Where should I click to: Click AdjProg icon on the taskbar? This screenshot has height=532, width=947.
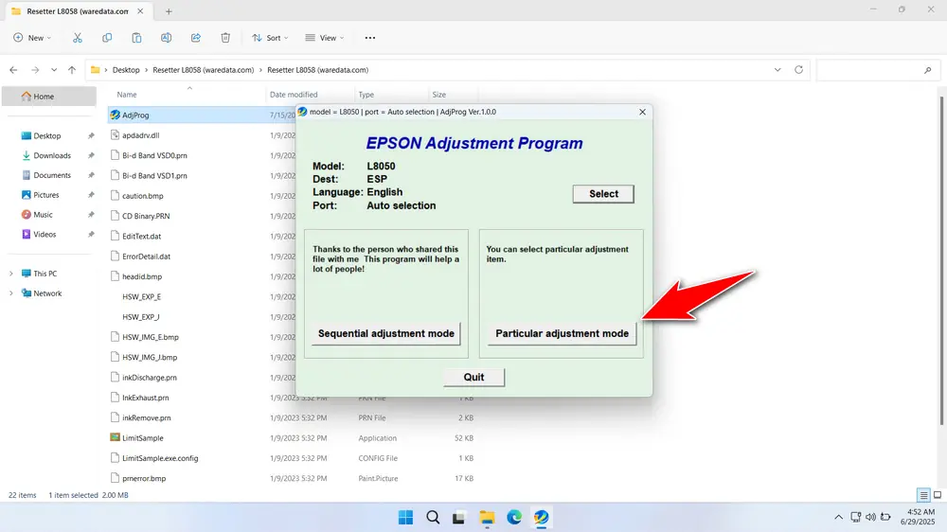click(x=541, y=518)
